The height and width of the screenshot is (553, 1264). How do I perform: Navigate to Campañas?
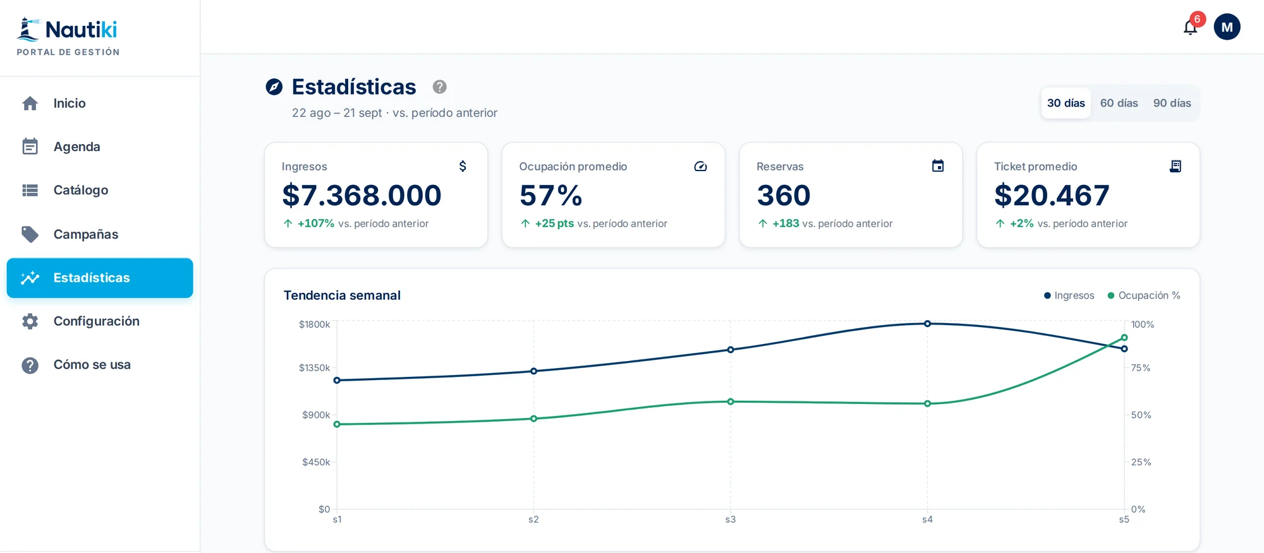pyautogui.click(x=100, y=234)
